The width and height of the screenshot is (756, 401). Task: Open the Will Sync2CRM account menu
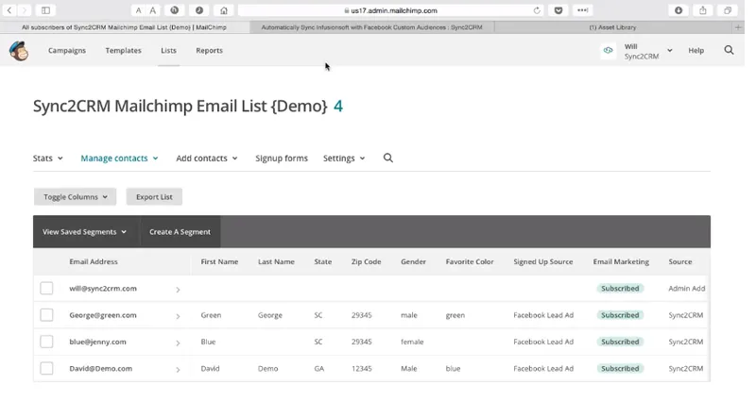(x=648, y=51)
